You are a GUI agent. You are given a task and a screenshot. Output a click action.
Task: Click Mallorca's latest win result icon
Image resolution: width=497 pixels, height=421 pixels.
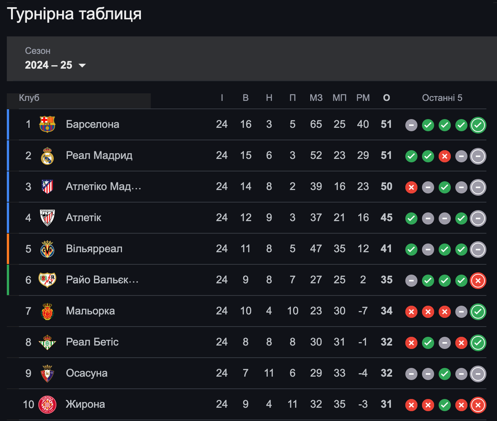click(478, 311)
